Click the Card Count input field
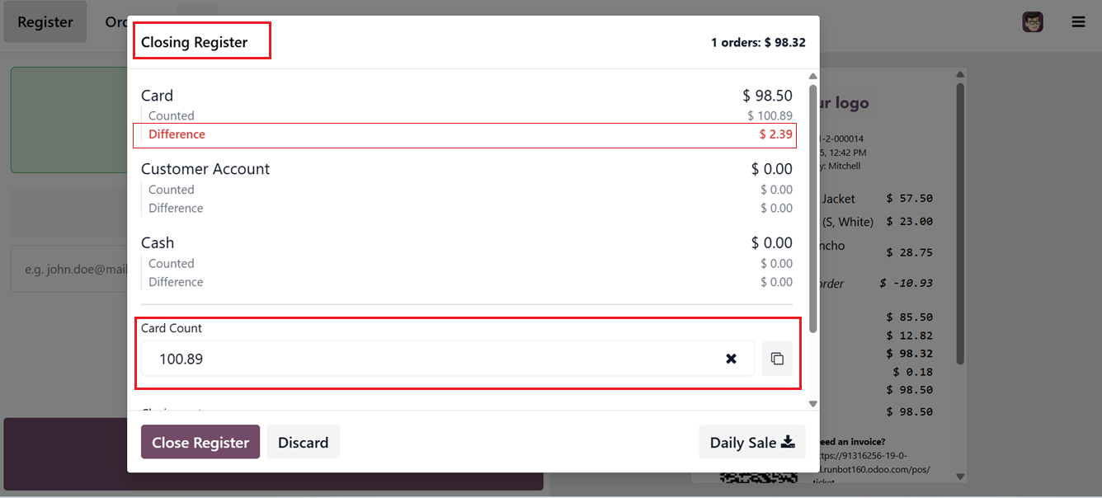 tap(429, 359)
